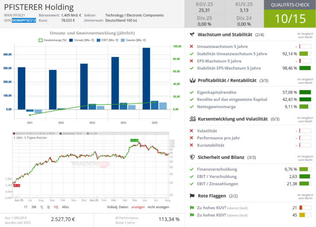
Task: Click the Deutschland 100 (v) universe text
Action: coord(121,20)
